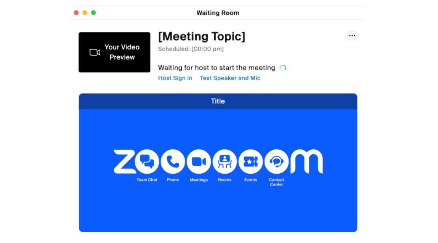
Task: Click the Team Chat icon
Action: (x=147, y=162)
